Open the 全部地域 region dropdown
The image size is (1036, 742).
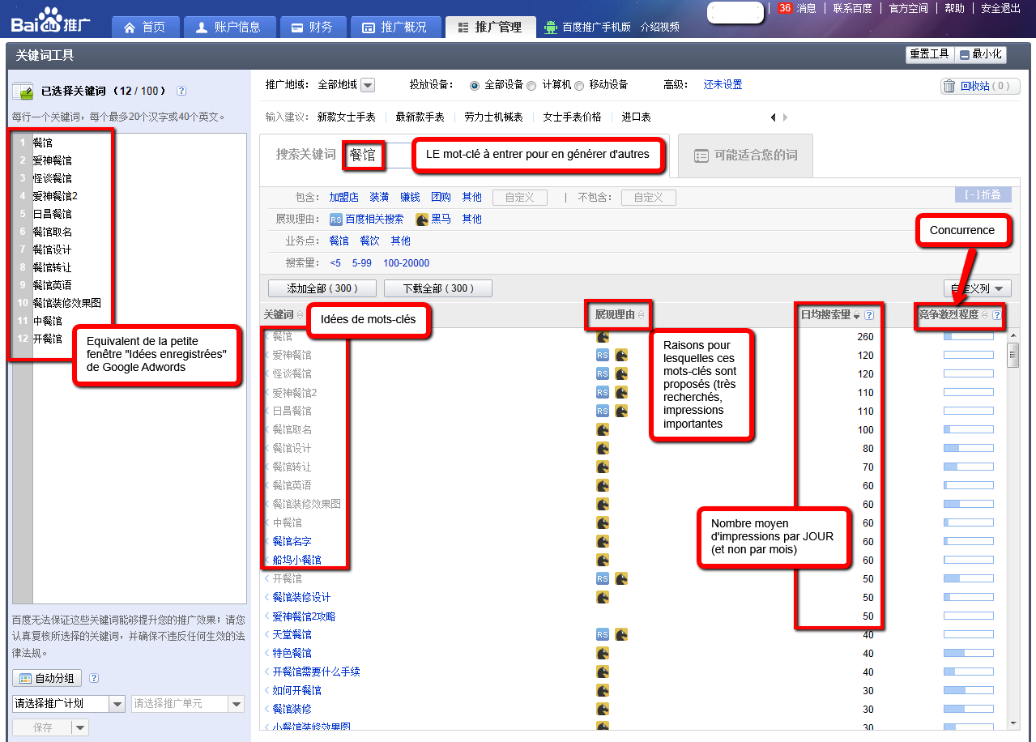click(x=367, y=85)
